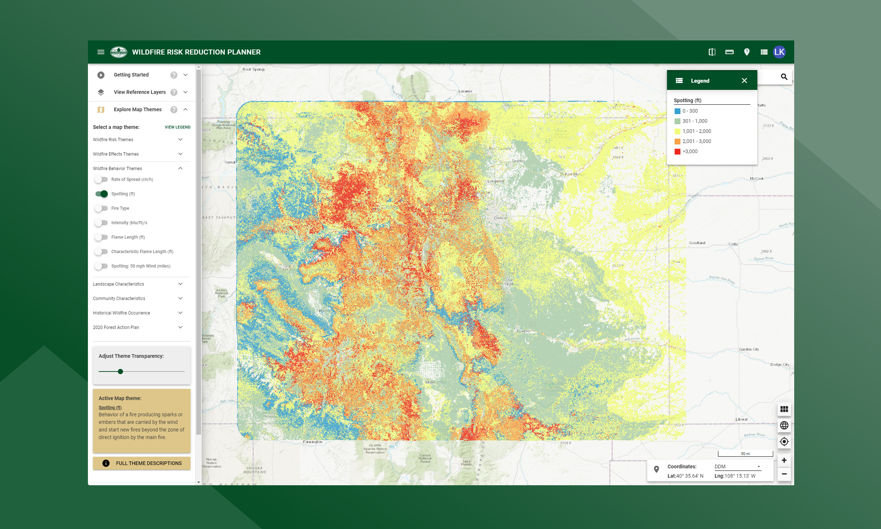Click the Historical Wildfire Occurrence label
This screenshot has width=881, height=529.
121,313
